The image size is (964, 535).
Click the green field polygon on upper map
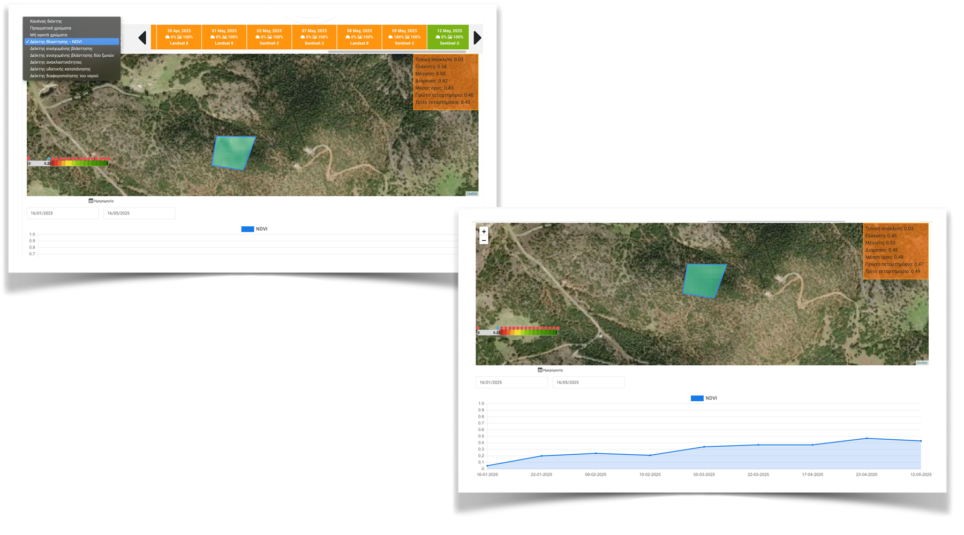233,152
